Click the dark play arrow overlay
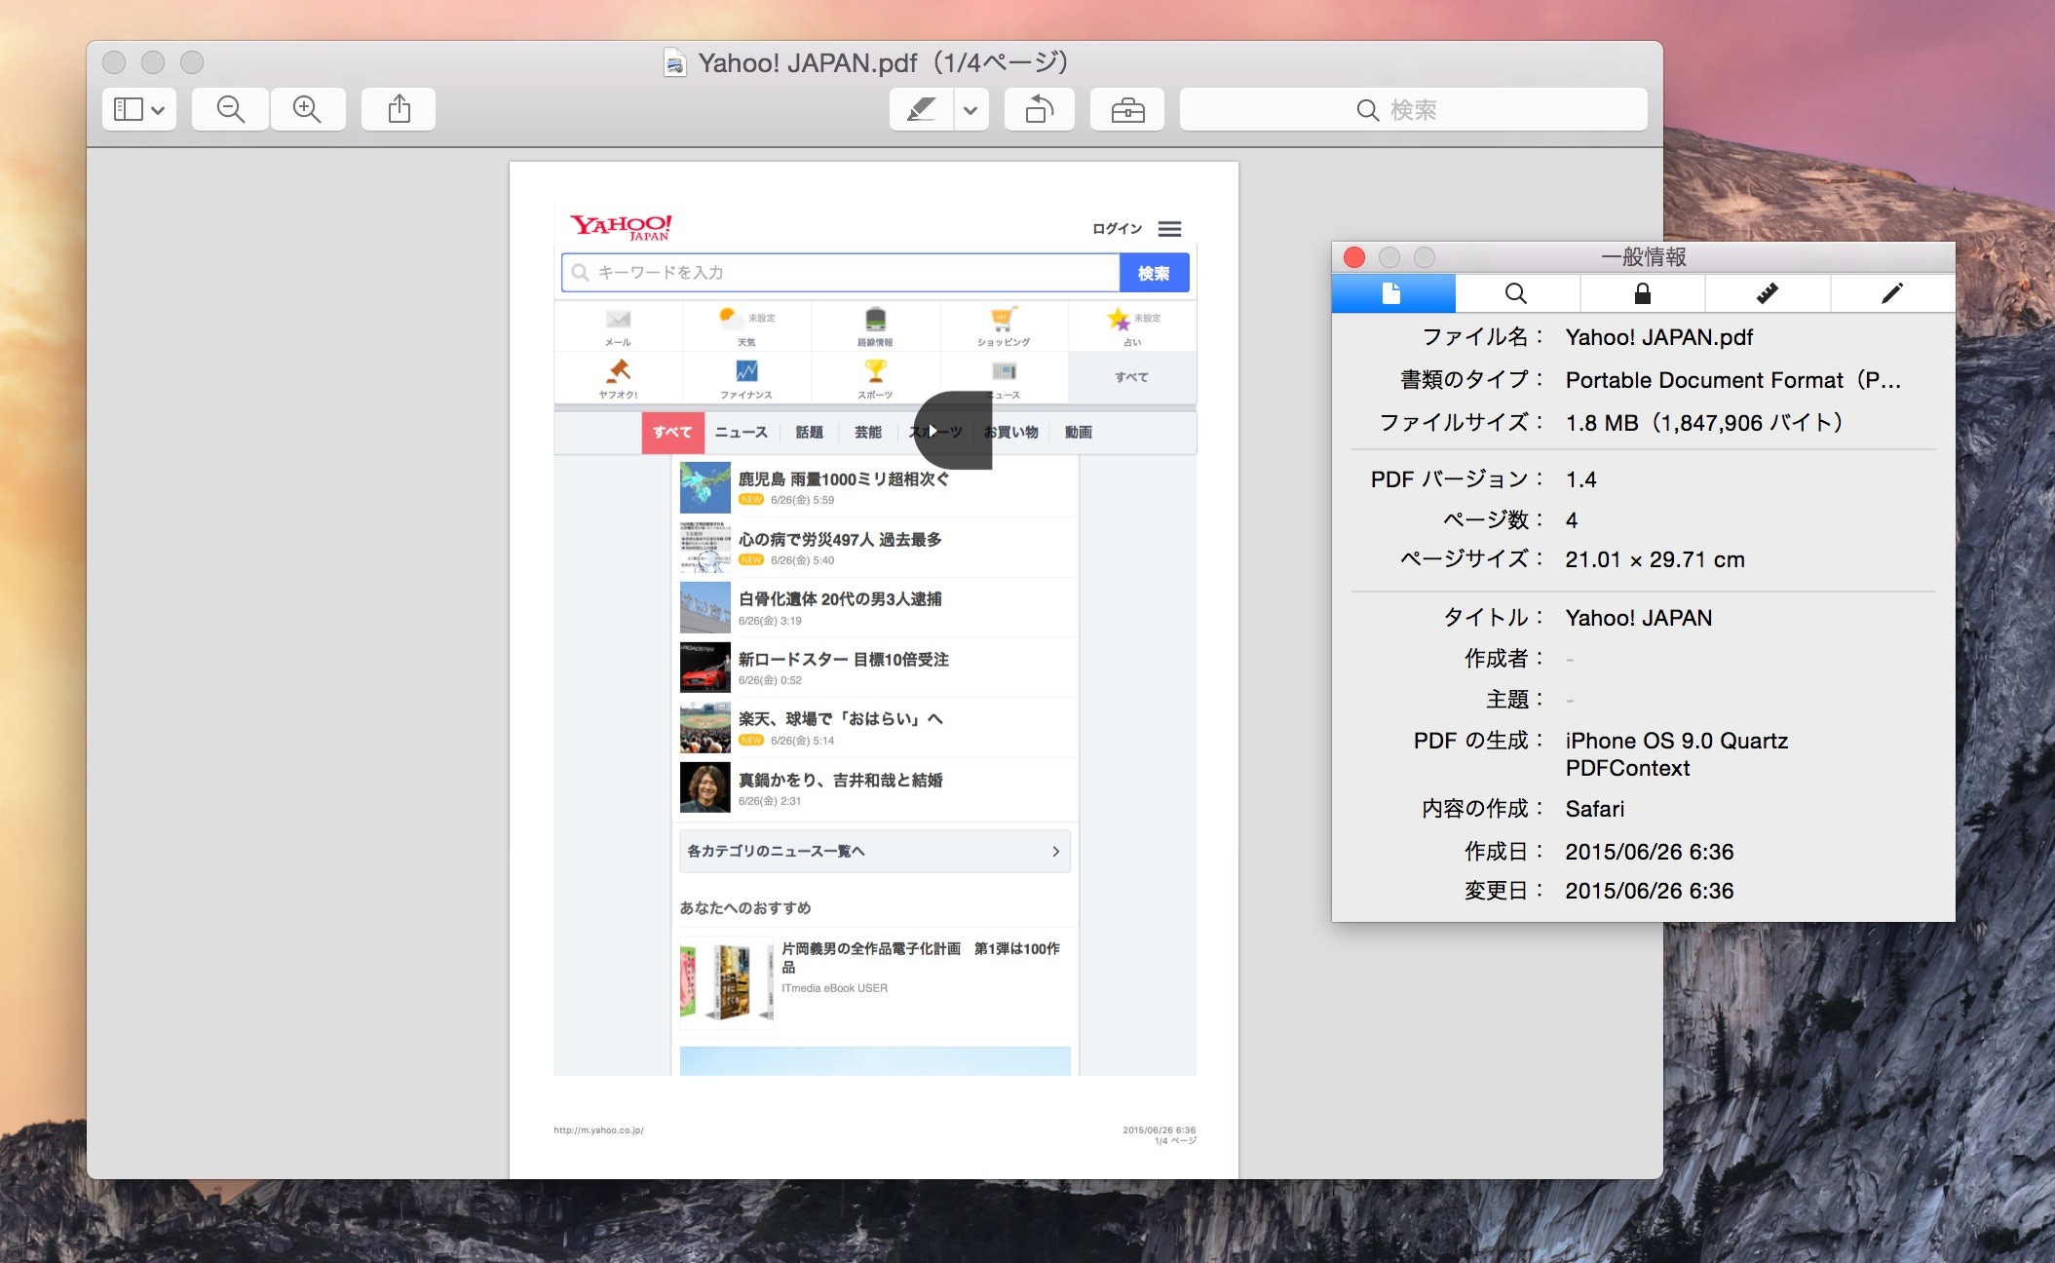 tap(952, 431)
